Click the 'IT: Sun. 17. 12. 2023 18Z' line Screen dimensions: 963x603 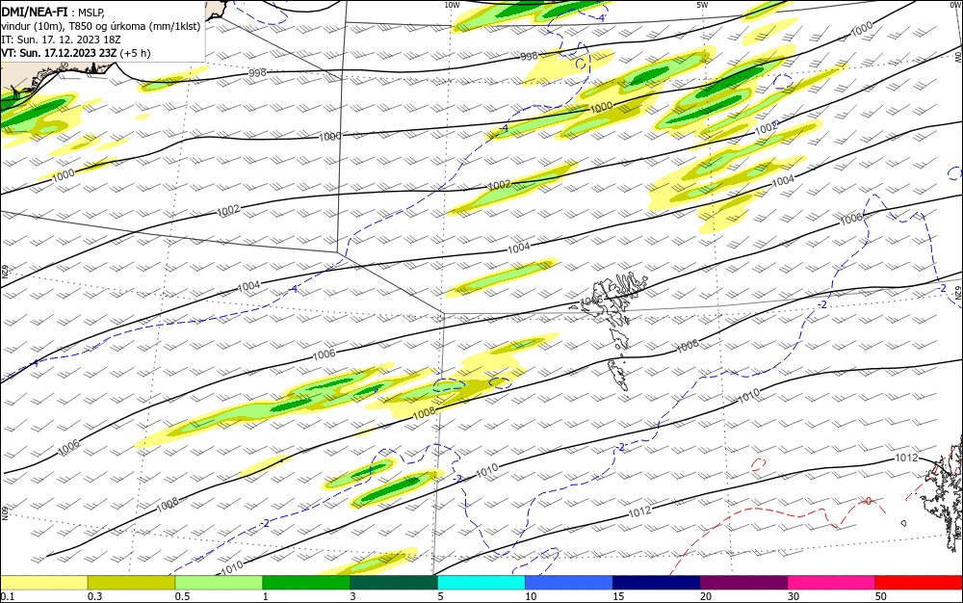[61, 39]
